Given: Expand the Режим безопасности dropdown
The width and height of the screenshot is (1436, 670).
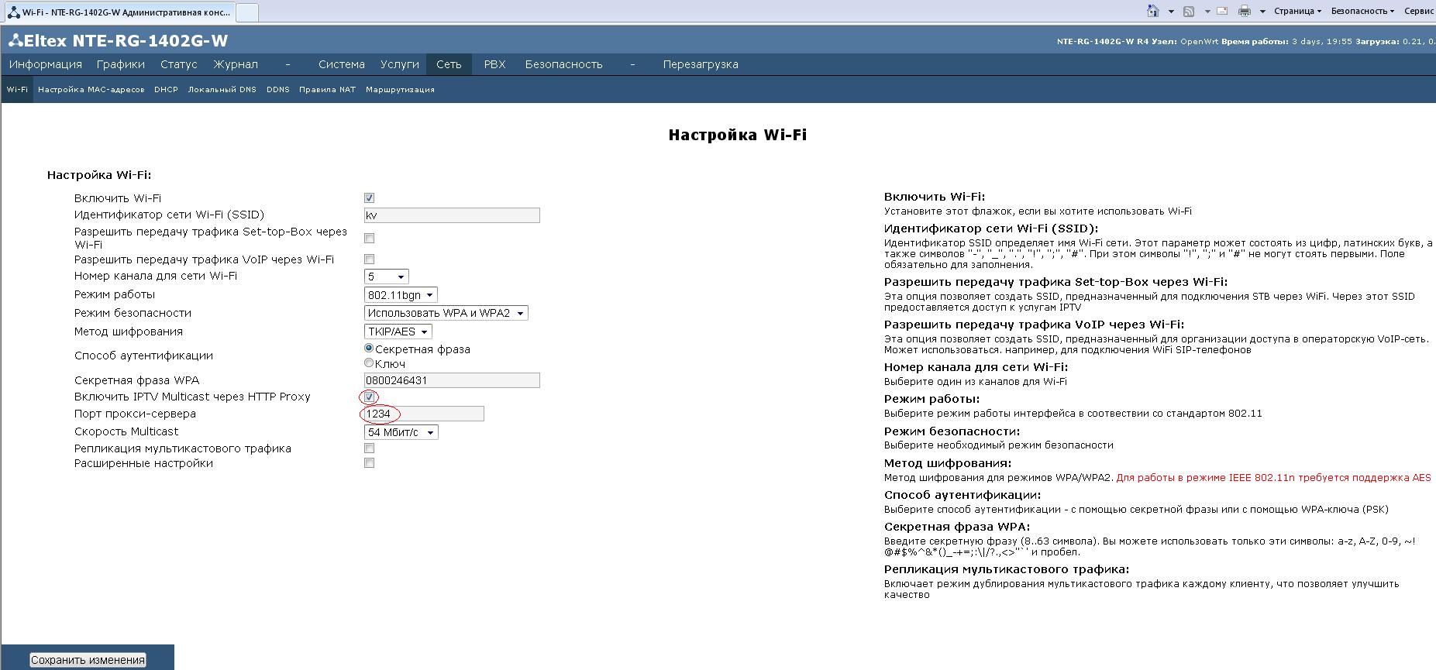Looking at the screenshot, I should 446,313.
